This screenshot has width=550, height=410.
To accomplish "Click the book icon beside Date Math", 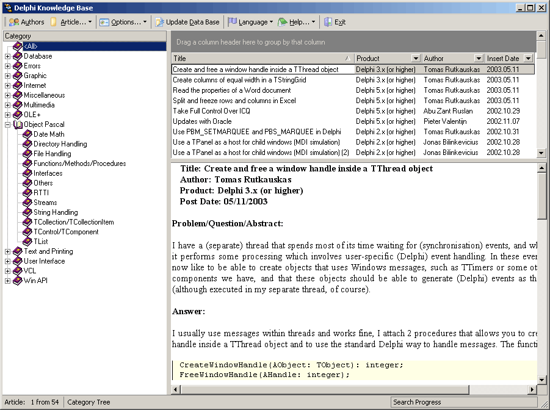I will pos(27,134).
